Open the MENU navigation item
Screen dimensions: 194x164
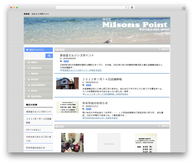tap(39, 74)
